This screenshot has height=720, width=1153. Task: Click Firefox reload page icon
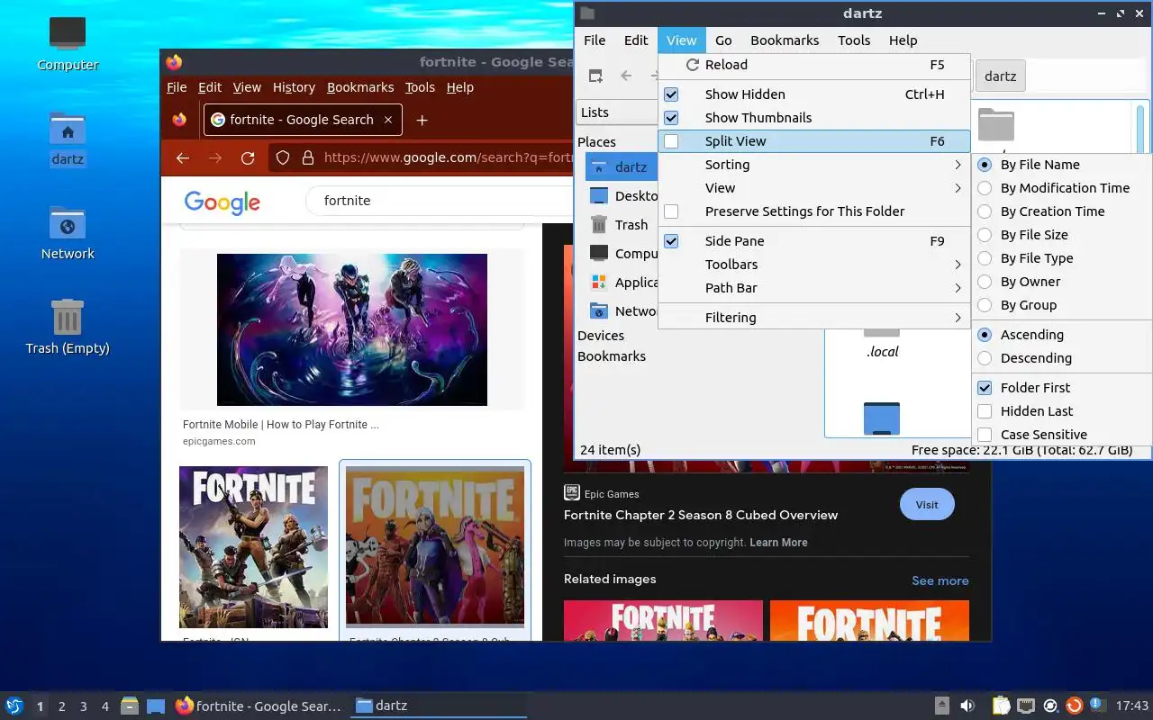tap(248, 157)
